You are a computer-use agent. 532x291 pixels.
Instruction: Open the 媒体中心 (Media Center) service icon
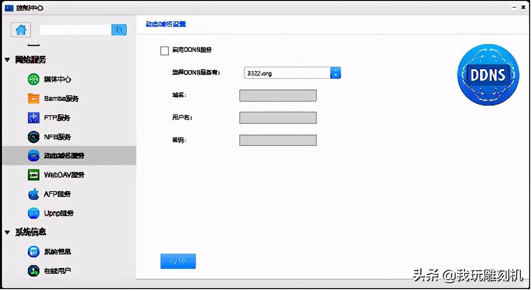[33, 79]
